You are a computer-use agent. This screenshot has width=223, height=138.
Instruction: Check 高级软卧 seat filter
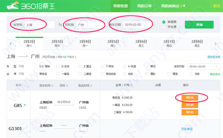tap(102, 74)
